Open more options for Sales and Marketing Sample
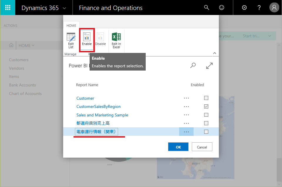282x187 pixels. pos(186,115)
